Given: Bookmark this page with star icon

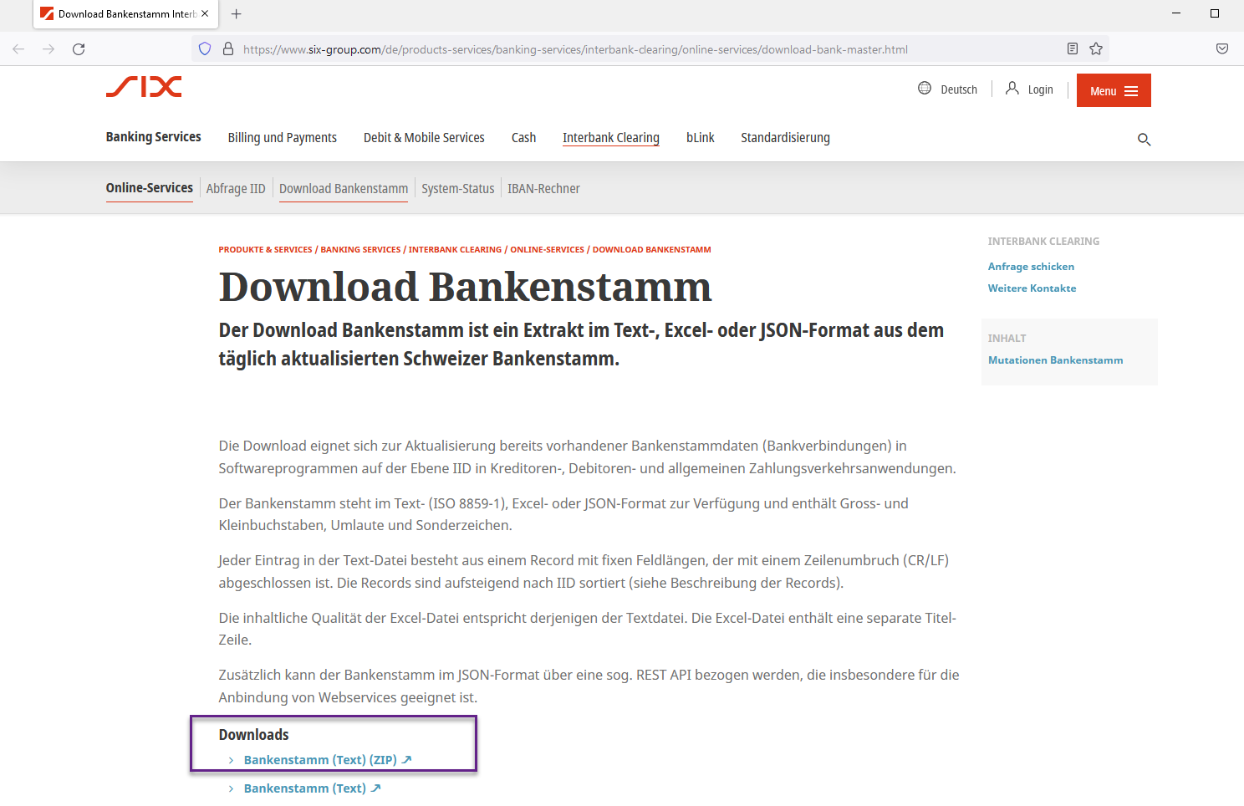Looking at the screenshot, I should (1096, 49).
